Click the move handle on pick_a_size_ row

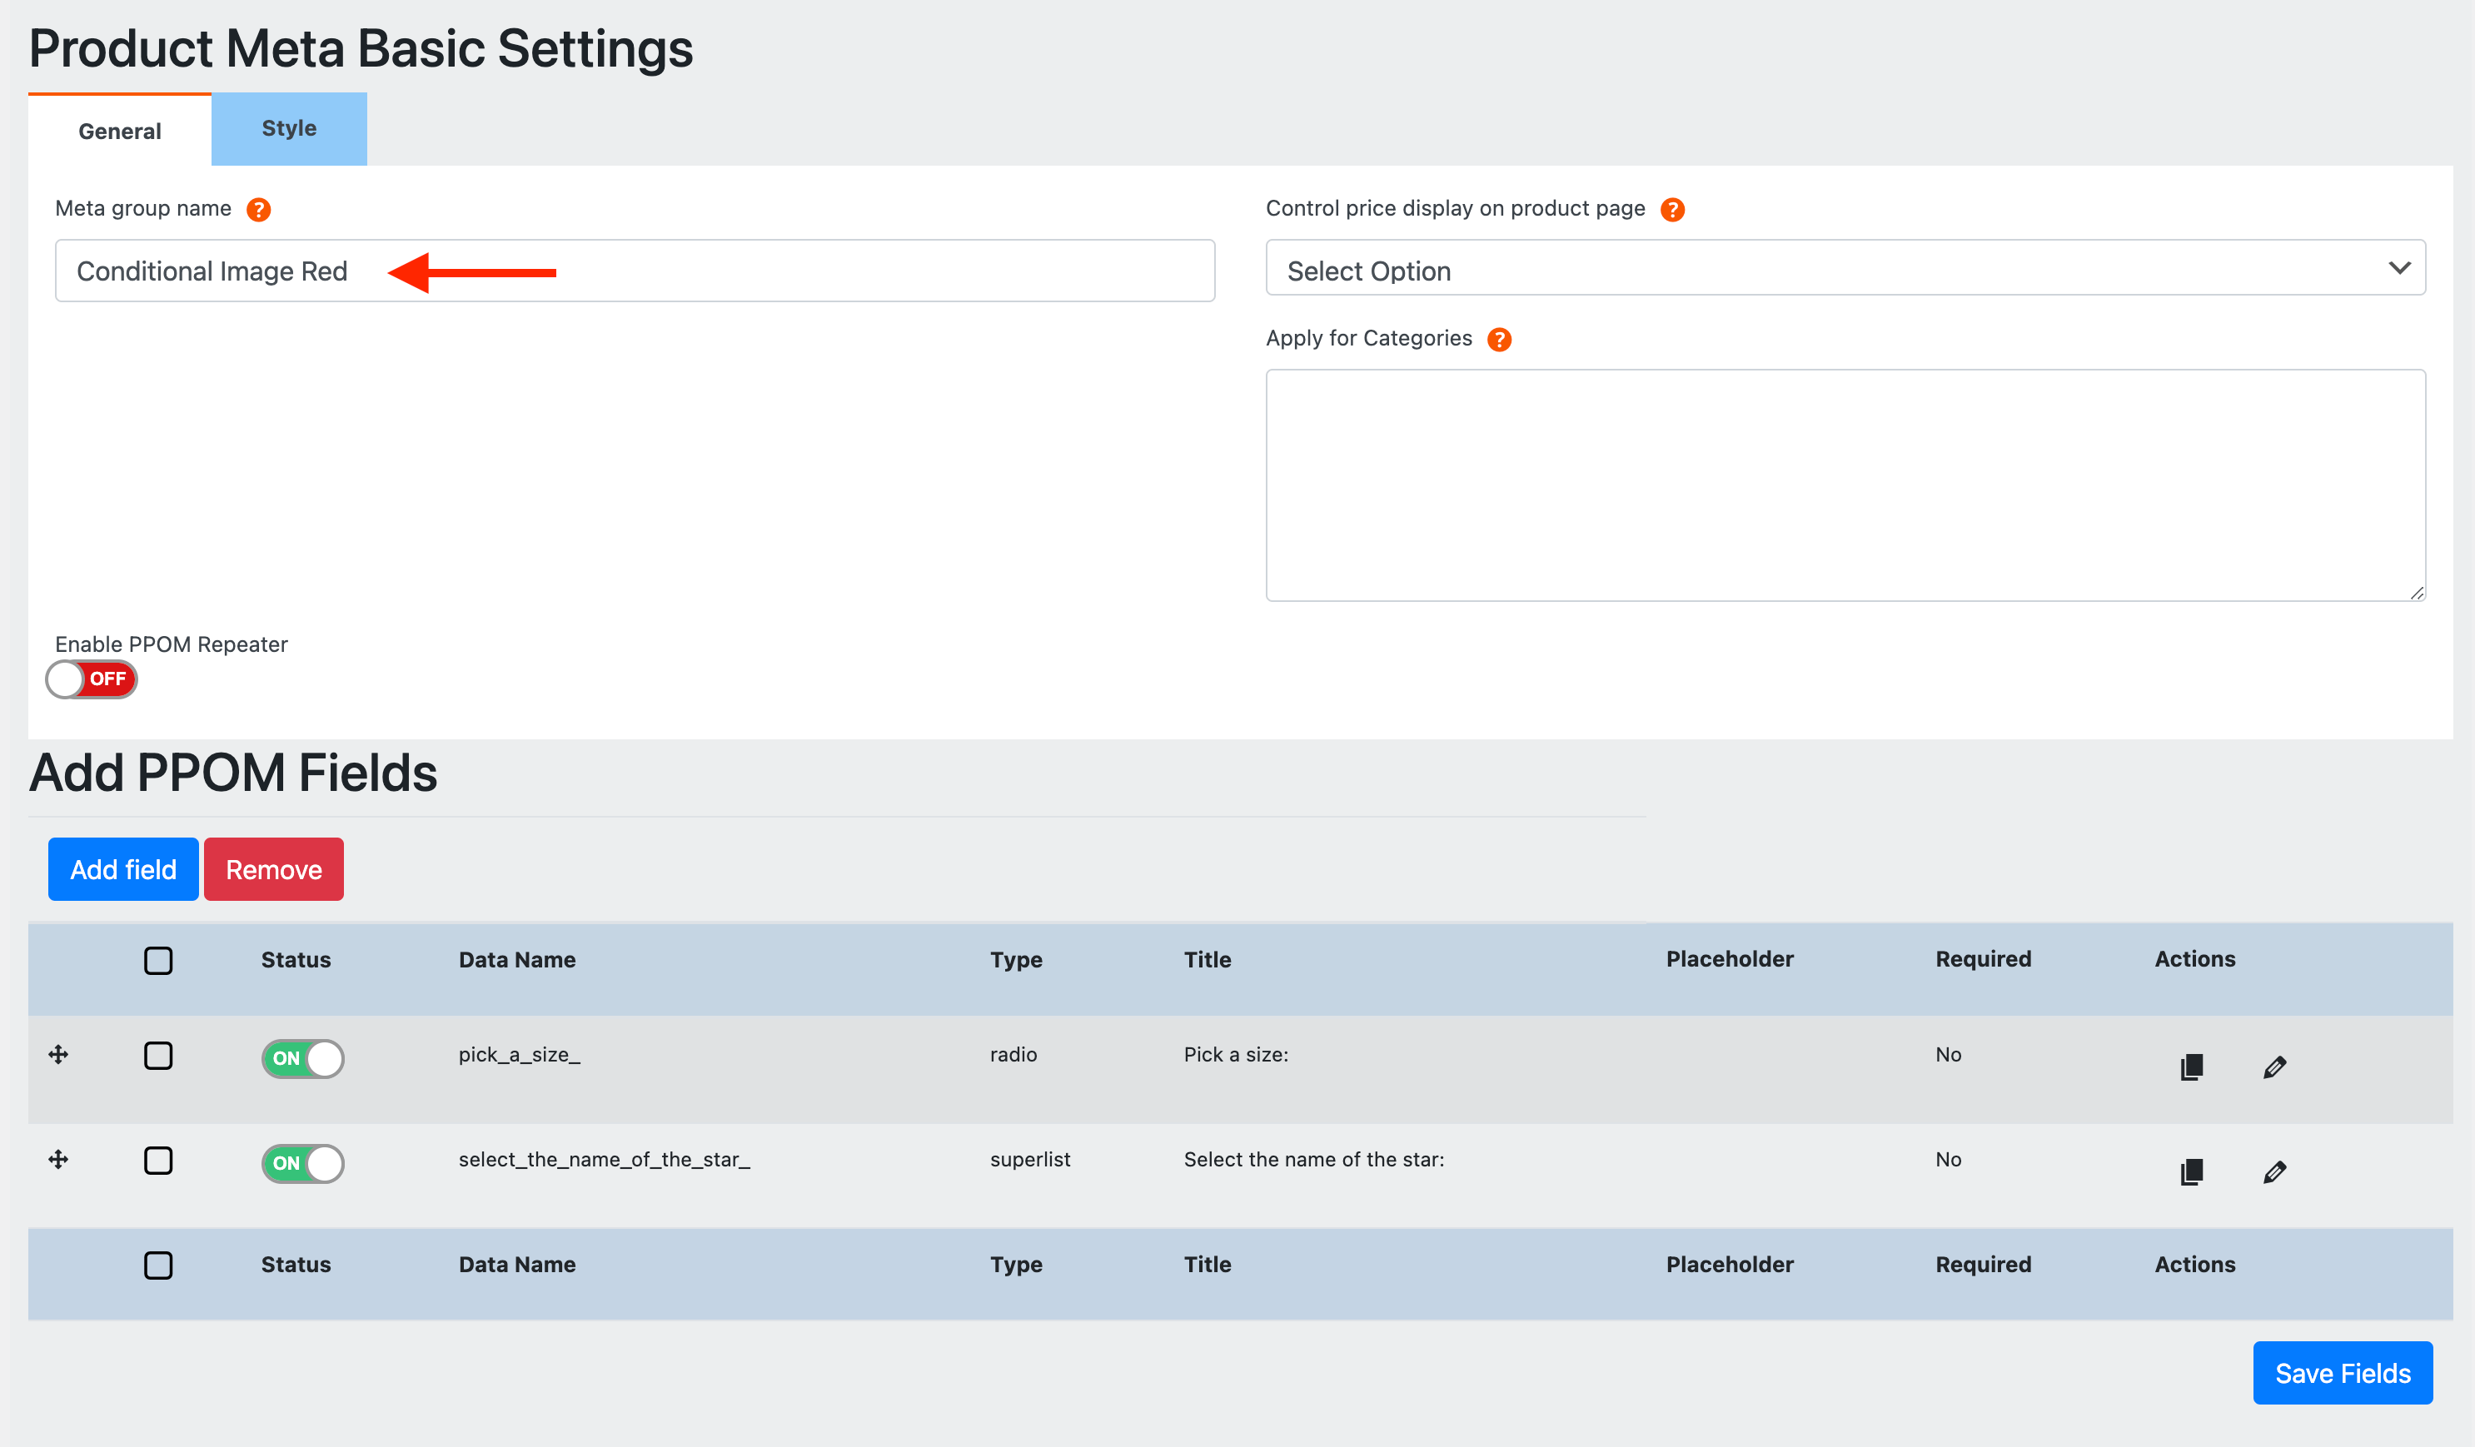tap(58, 1054)
